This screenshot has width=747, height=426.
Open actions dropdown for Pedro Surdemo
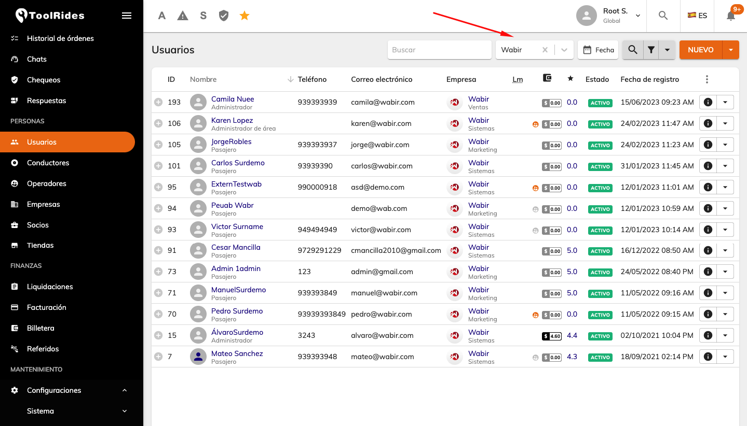click(x=725, y=314)
